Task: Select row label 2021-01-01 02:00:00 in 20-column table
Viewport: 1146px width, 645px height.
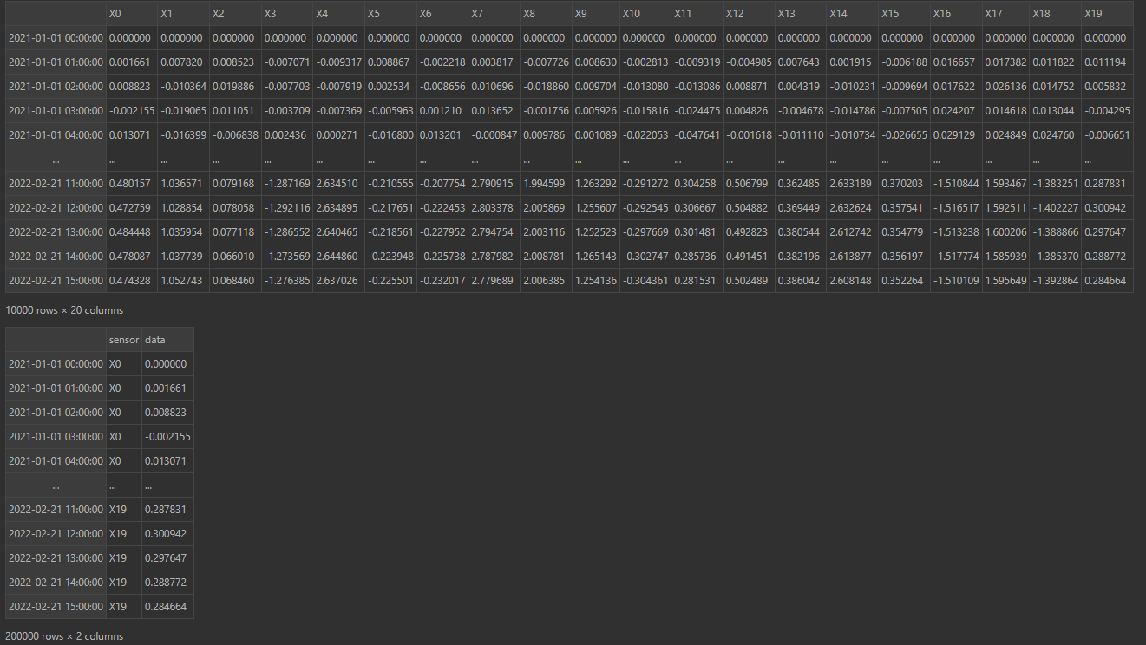Action: [x=56, y=87]
